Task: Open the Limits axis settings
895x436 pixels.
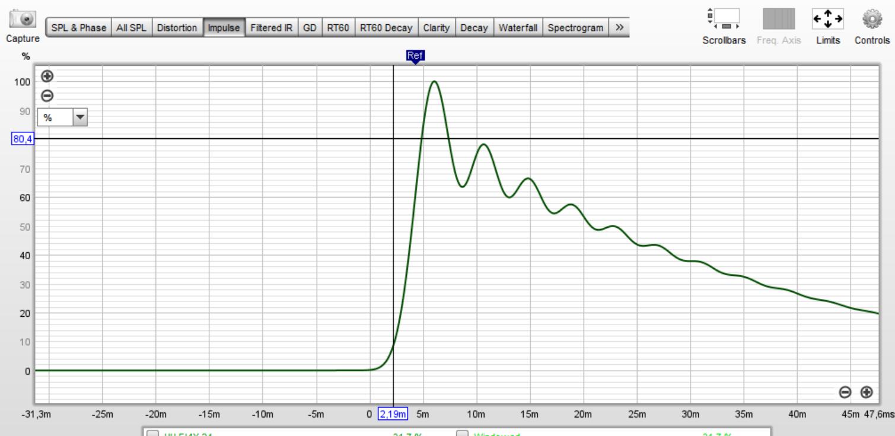Action: [x=827, y=18]
